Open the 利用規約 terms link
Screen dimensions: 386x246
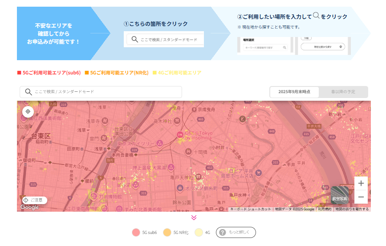325,209
